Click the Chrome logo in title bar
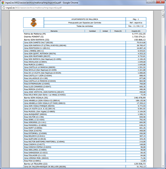The height and width of the screenshot is (169, 166). tap(3, 3)
